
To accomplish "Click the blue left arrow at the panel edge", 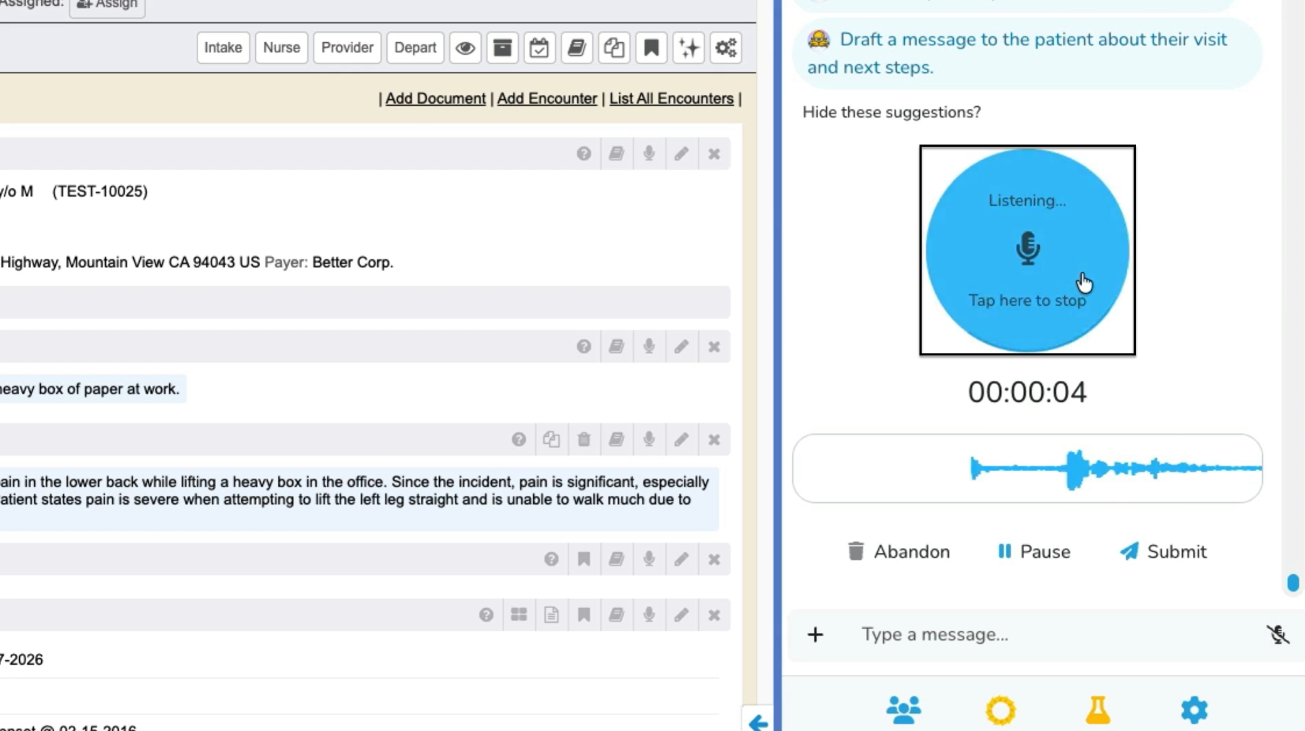I will tap(758, 723).
